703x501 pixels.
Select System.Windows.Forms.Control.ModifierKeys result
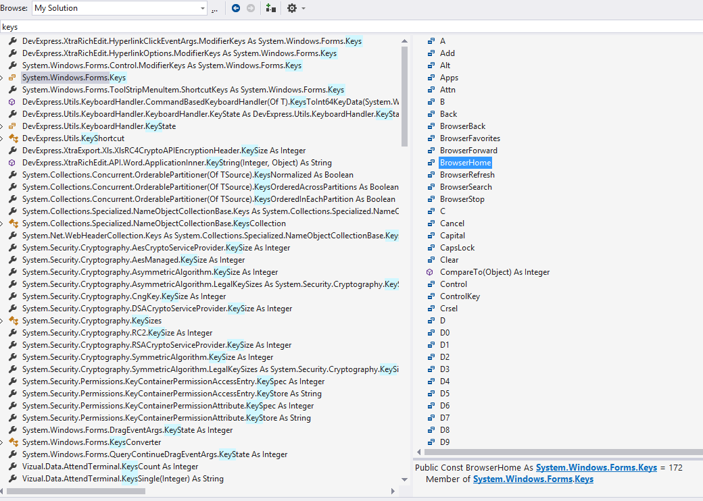(x=162, y=65)
